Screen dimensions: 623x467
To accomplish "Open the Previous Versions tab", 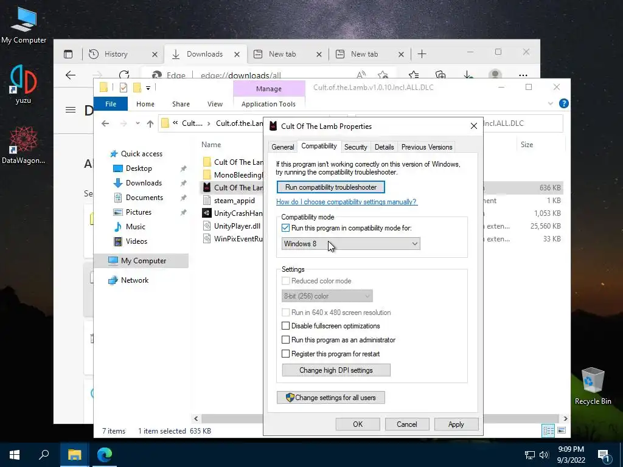I will click(426, 147).
